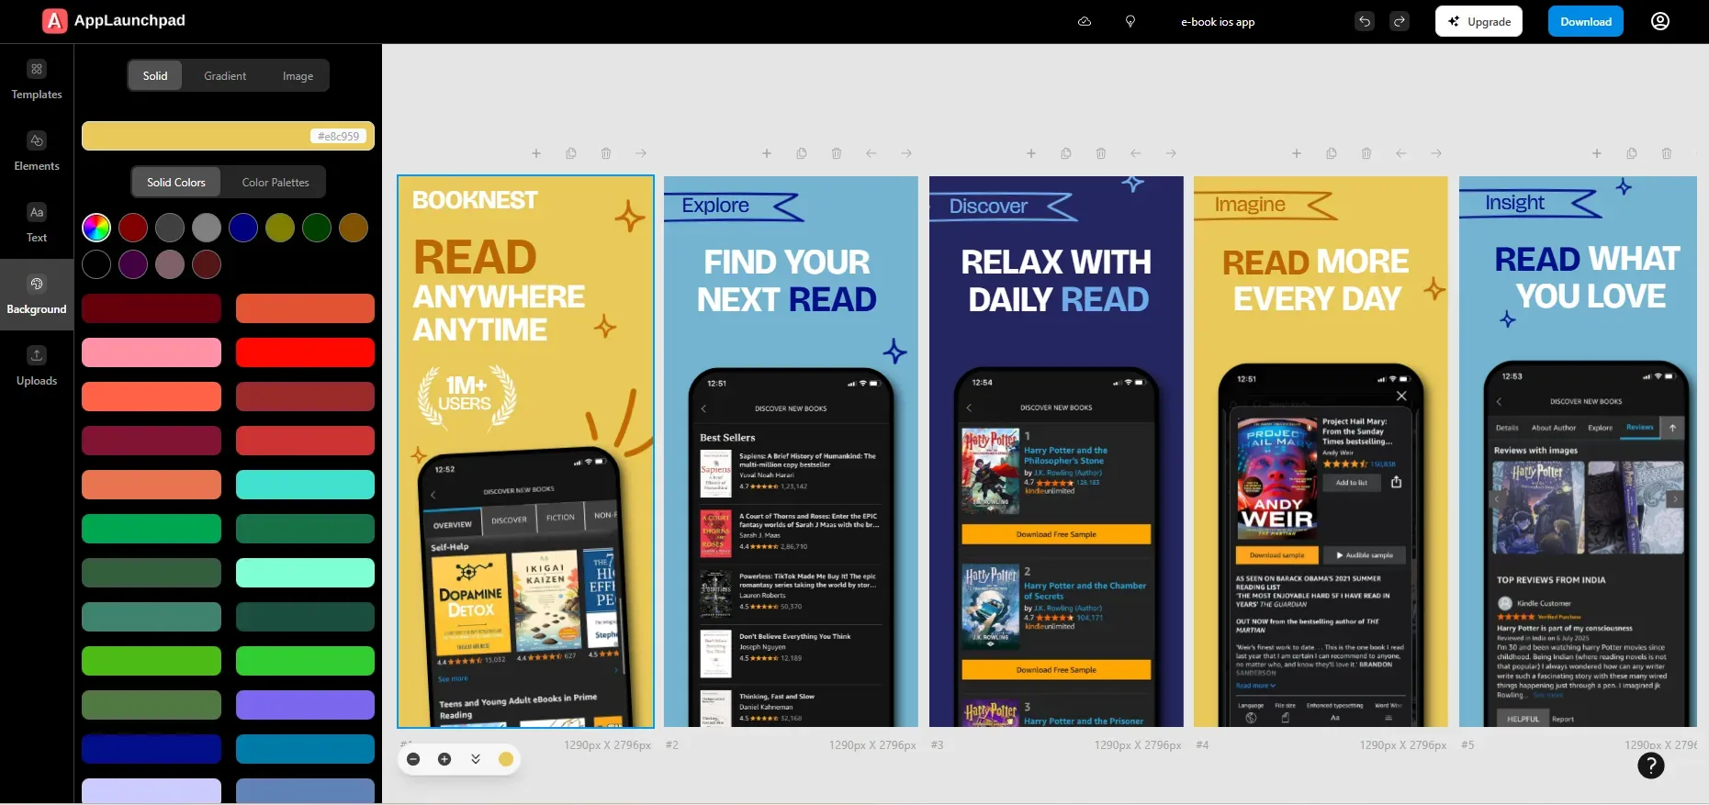Open the user profile account icon
The height and width of the screenshot is (805, 1709).
coord(1660,21)
